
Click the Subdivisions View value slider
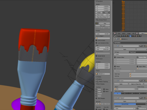click(x=125, y=108)
